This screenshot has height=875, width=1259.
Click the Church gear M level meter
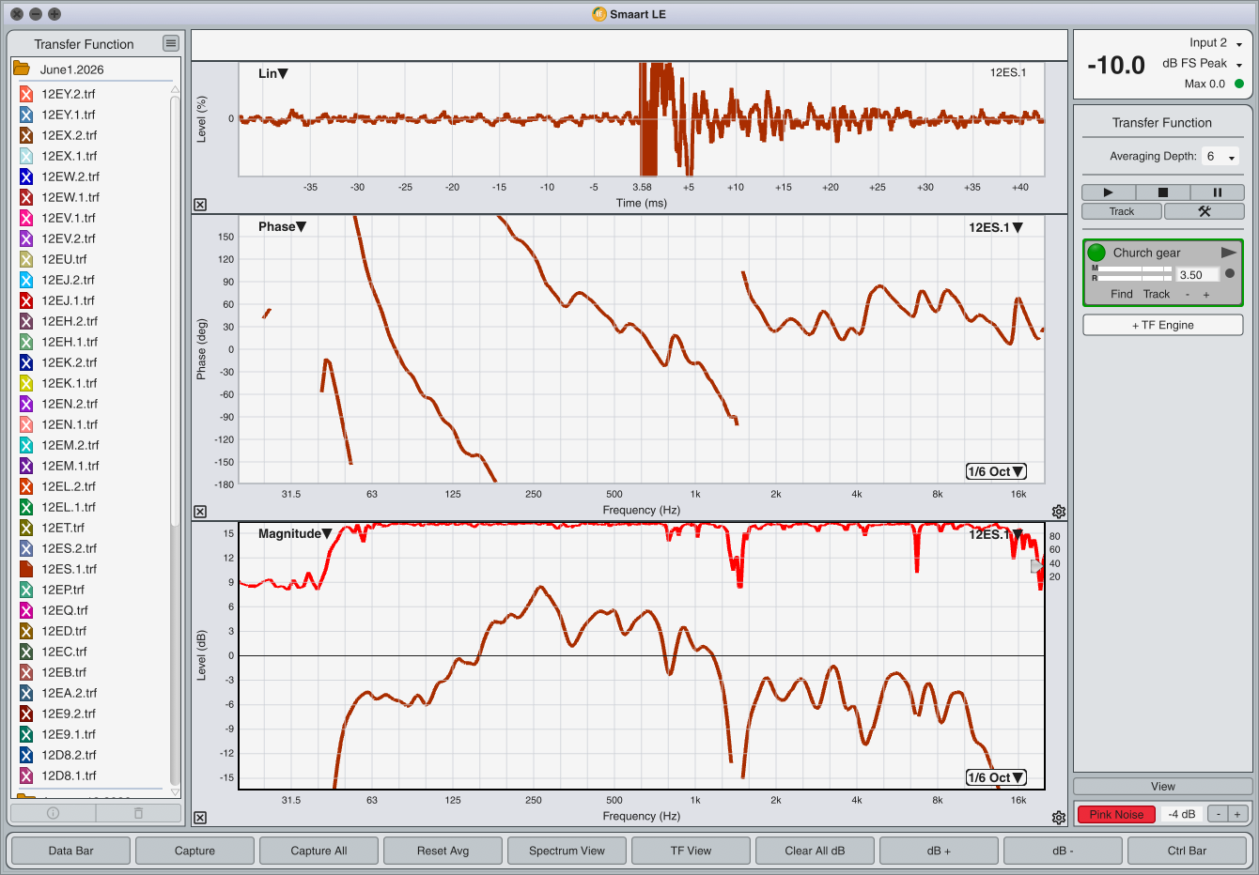pyautogui.click(x=1135, y=269)
